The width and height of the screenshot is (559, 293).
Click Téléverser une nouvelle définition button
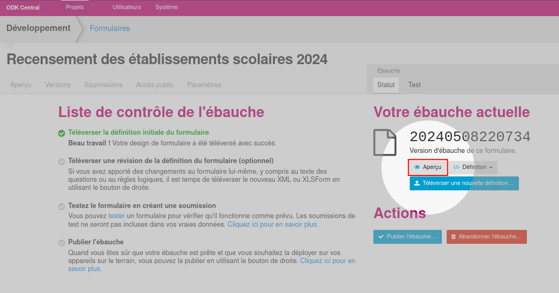click(x=464, y=183)
